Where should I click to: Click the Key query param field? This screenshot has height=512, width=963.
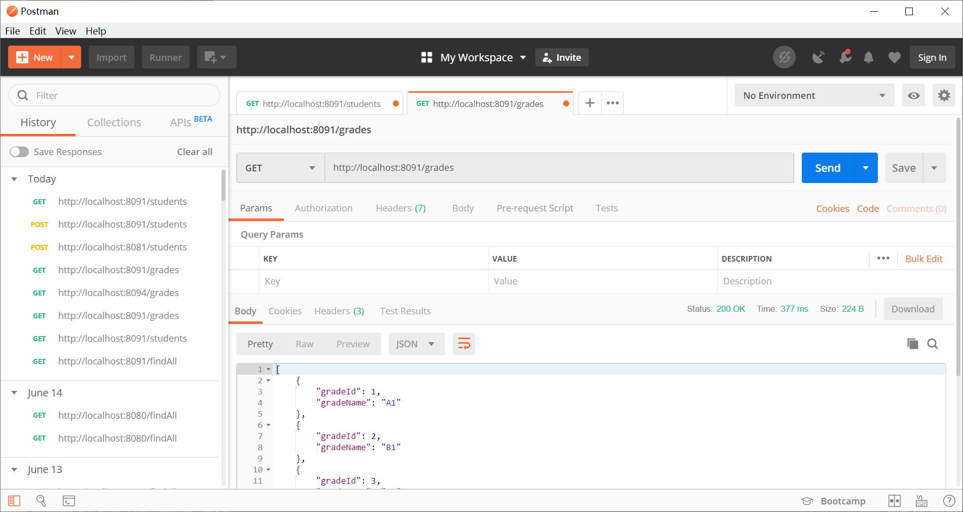pos(374,281)
